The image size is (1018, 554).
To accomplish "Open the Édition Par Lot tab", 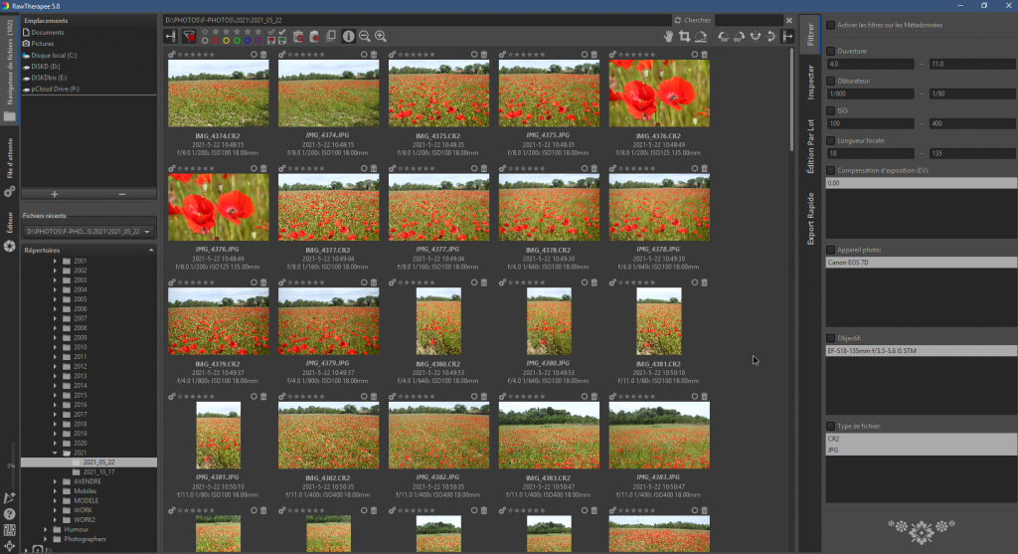I will pyautogui.click(x=810, y=146).
